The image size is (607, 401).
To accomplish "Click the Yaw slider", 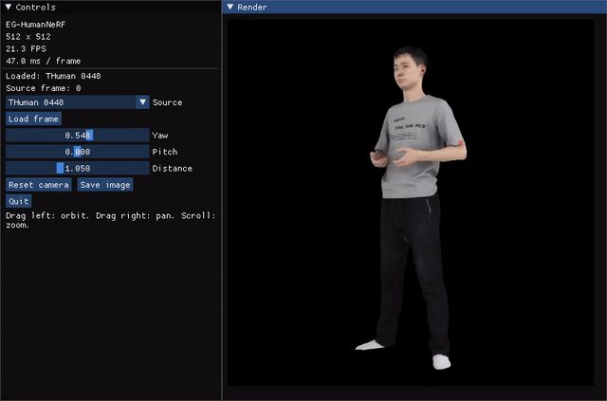I will [78, 135].
